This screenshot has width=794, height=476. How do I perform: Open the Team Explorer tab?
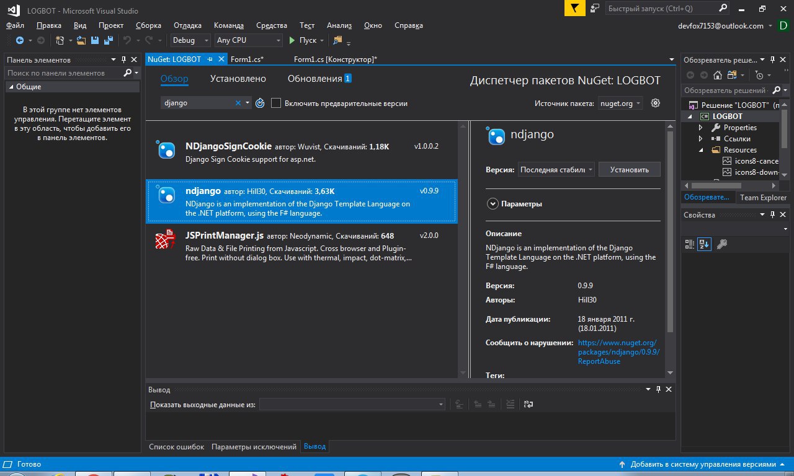[763, 198]
